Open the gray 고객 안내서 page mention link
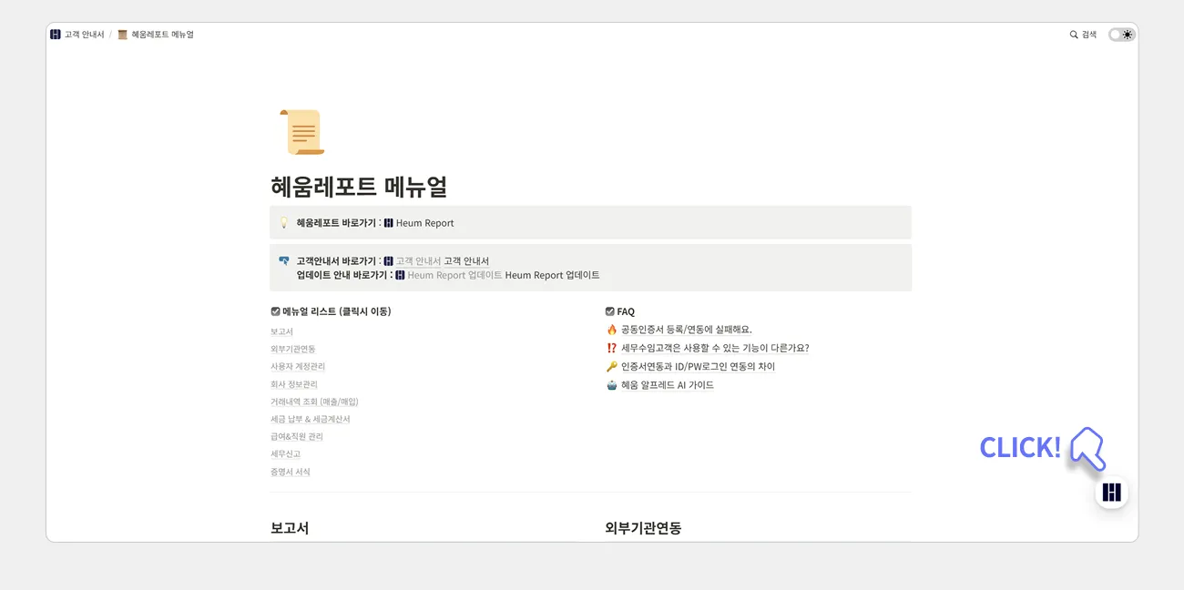This screenshot has height=590, width=1184. point(418,261)
